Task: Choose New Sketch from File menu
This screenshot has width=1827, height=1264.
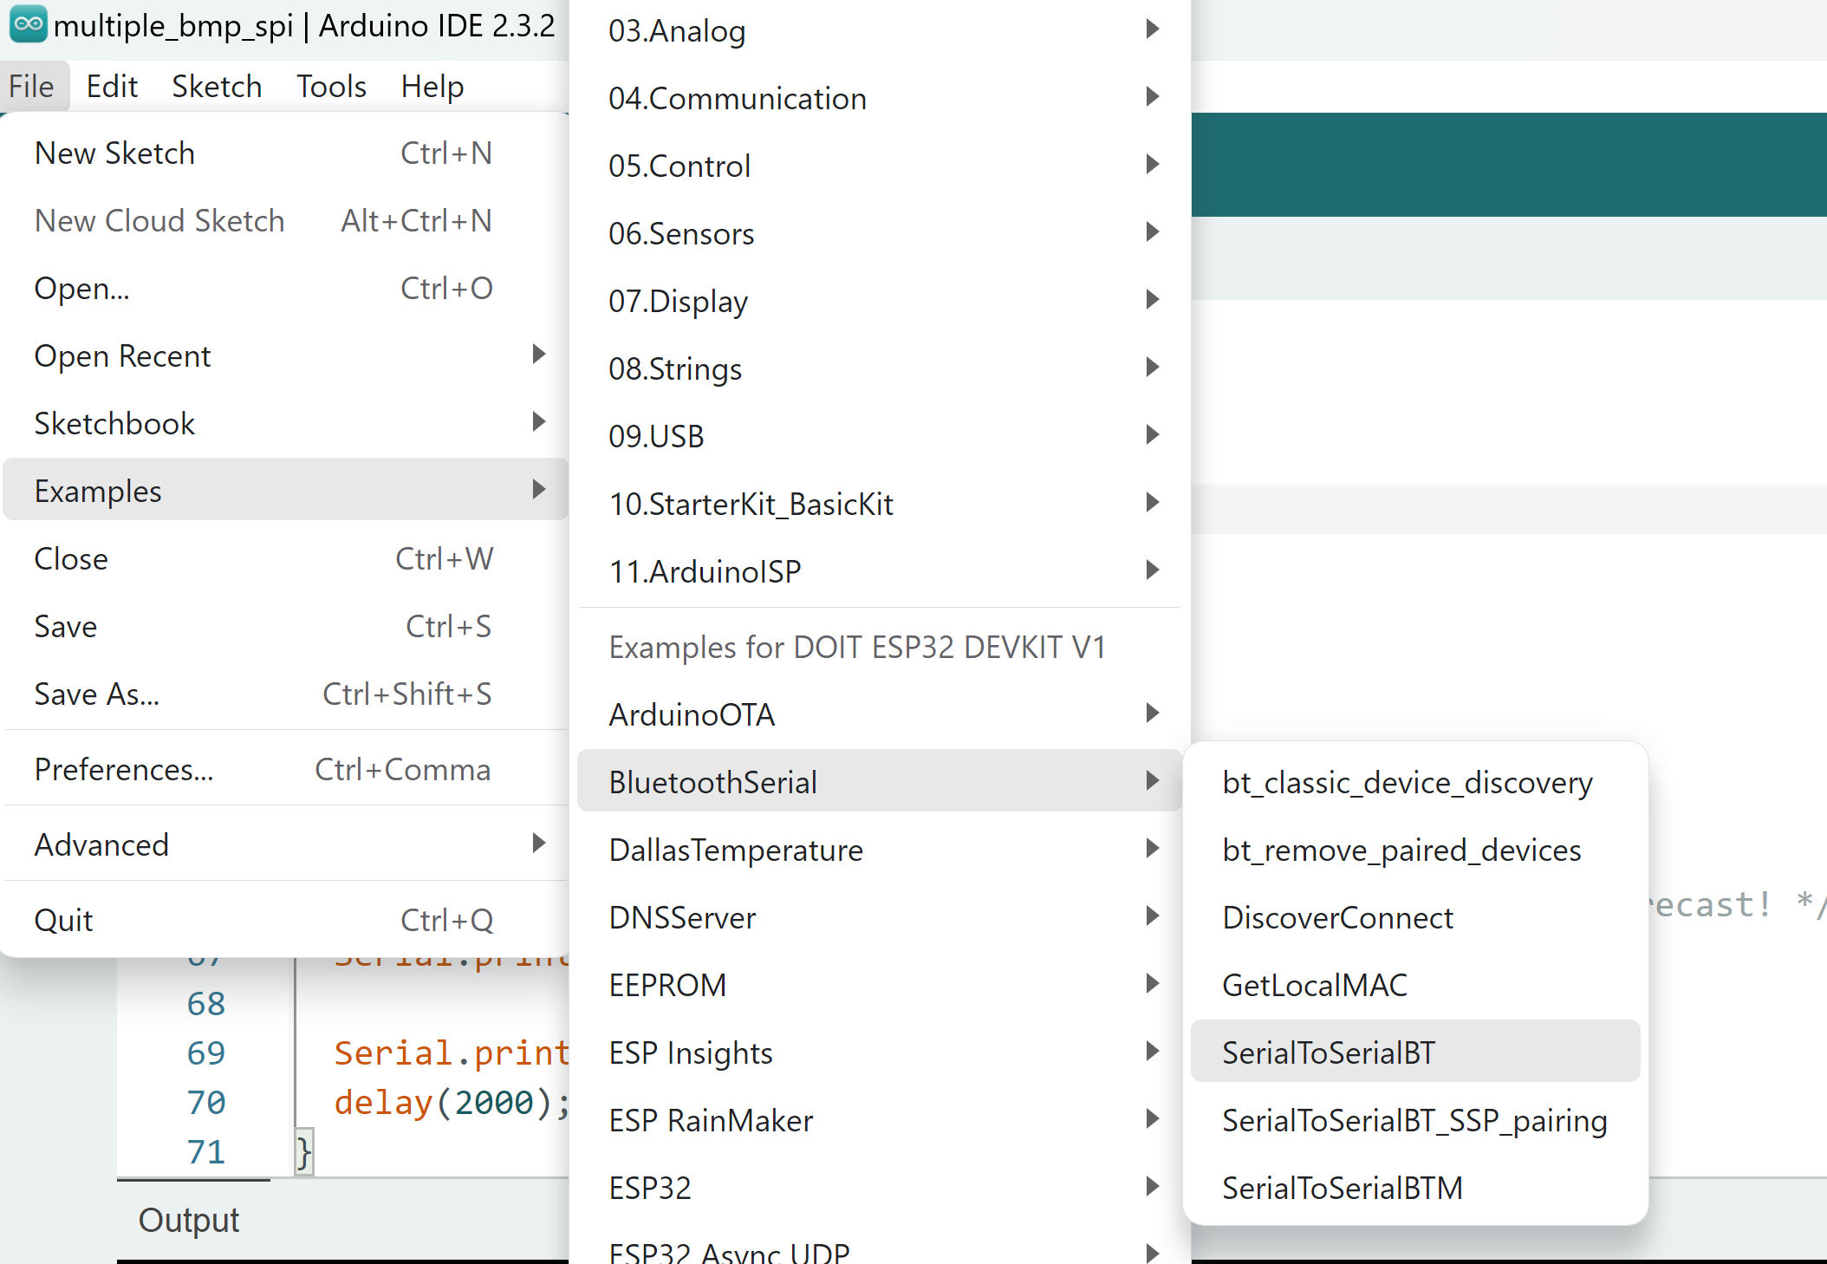Action: (x=286, y=153)
